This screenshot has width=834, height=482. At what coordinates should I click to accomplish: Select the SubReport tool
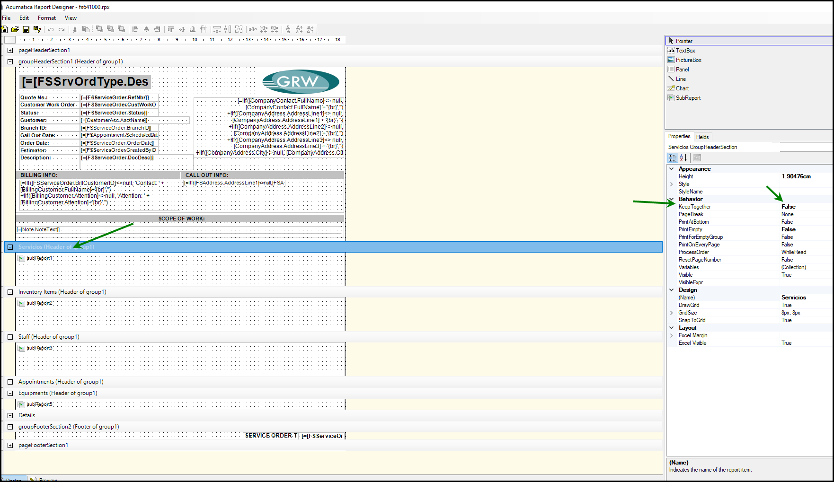(688, 98)
